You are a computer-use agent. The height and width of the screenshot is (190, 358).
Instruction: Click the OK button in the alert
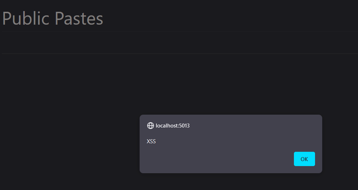[304, 159]
